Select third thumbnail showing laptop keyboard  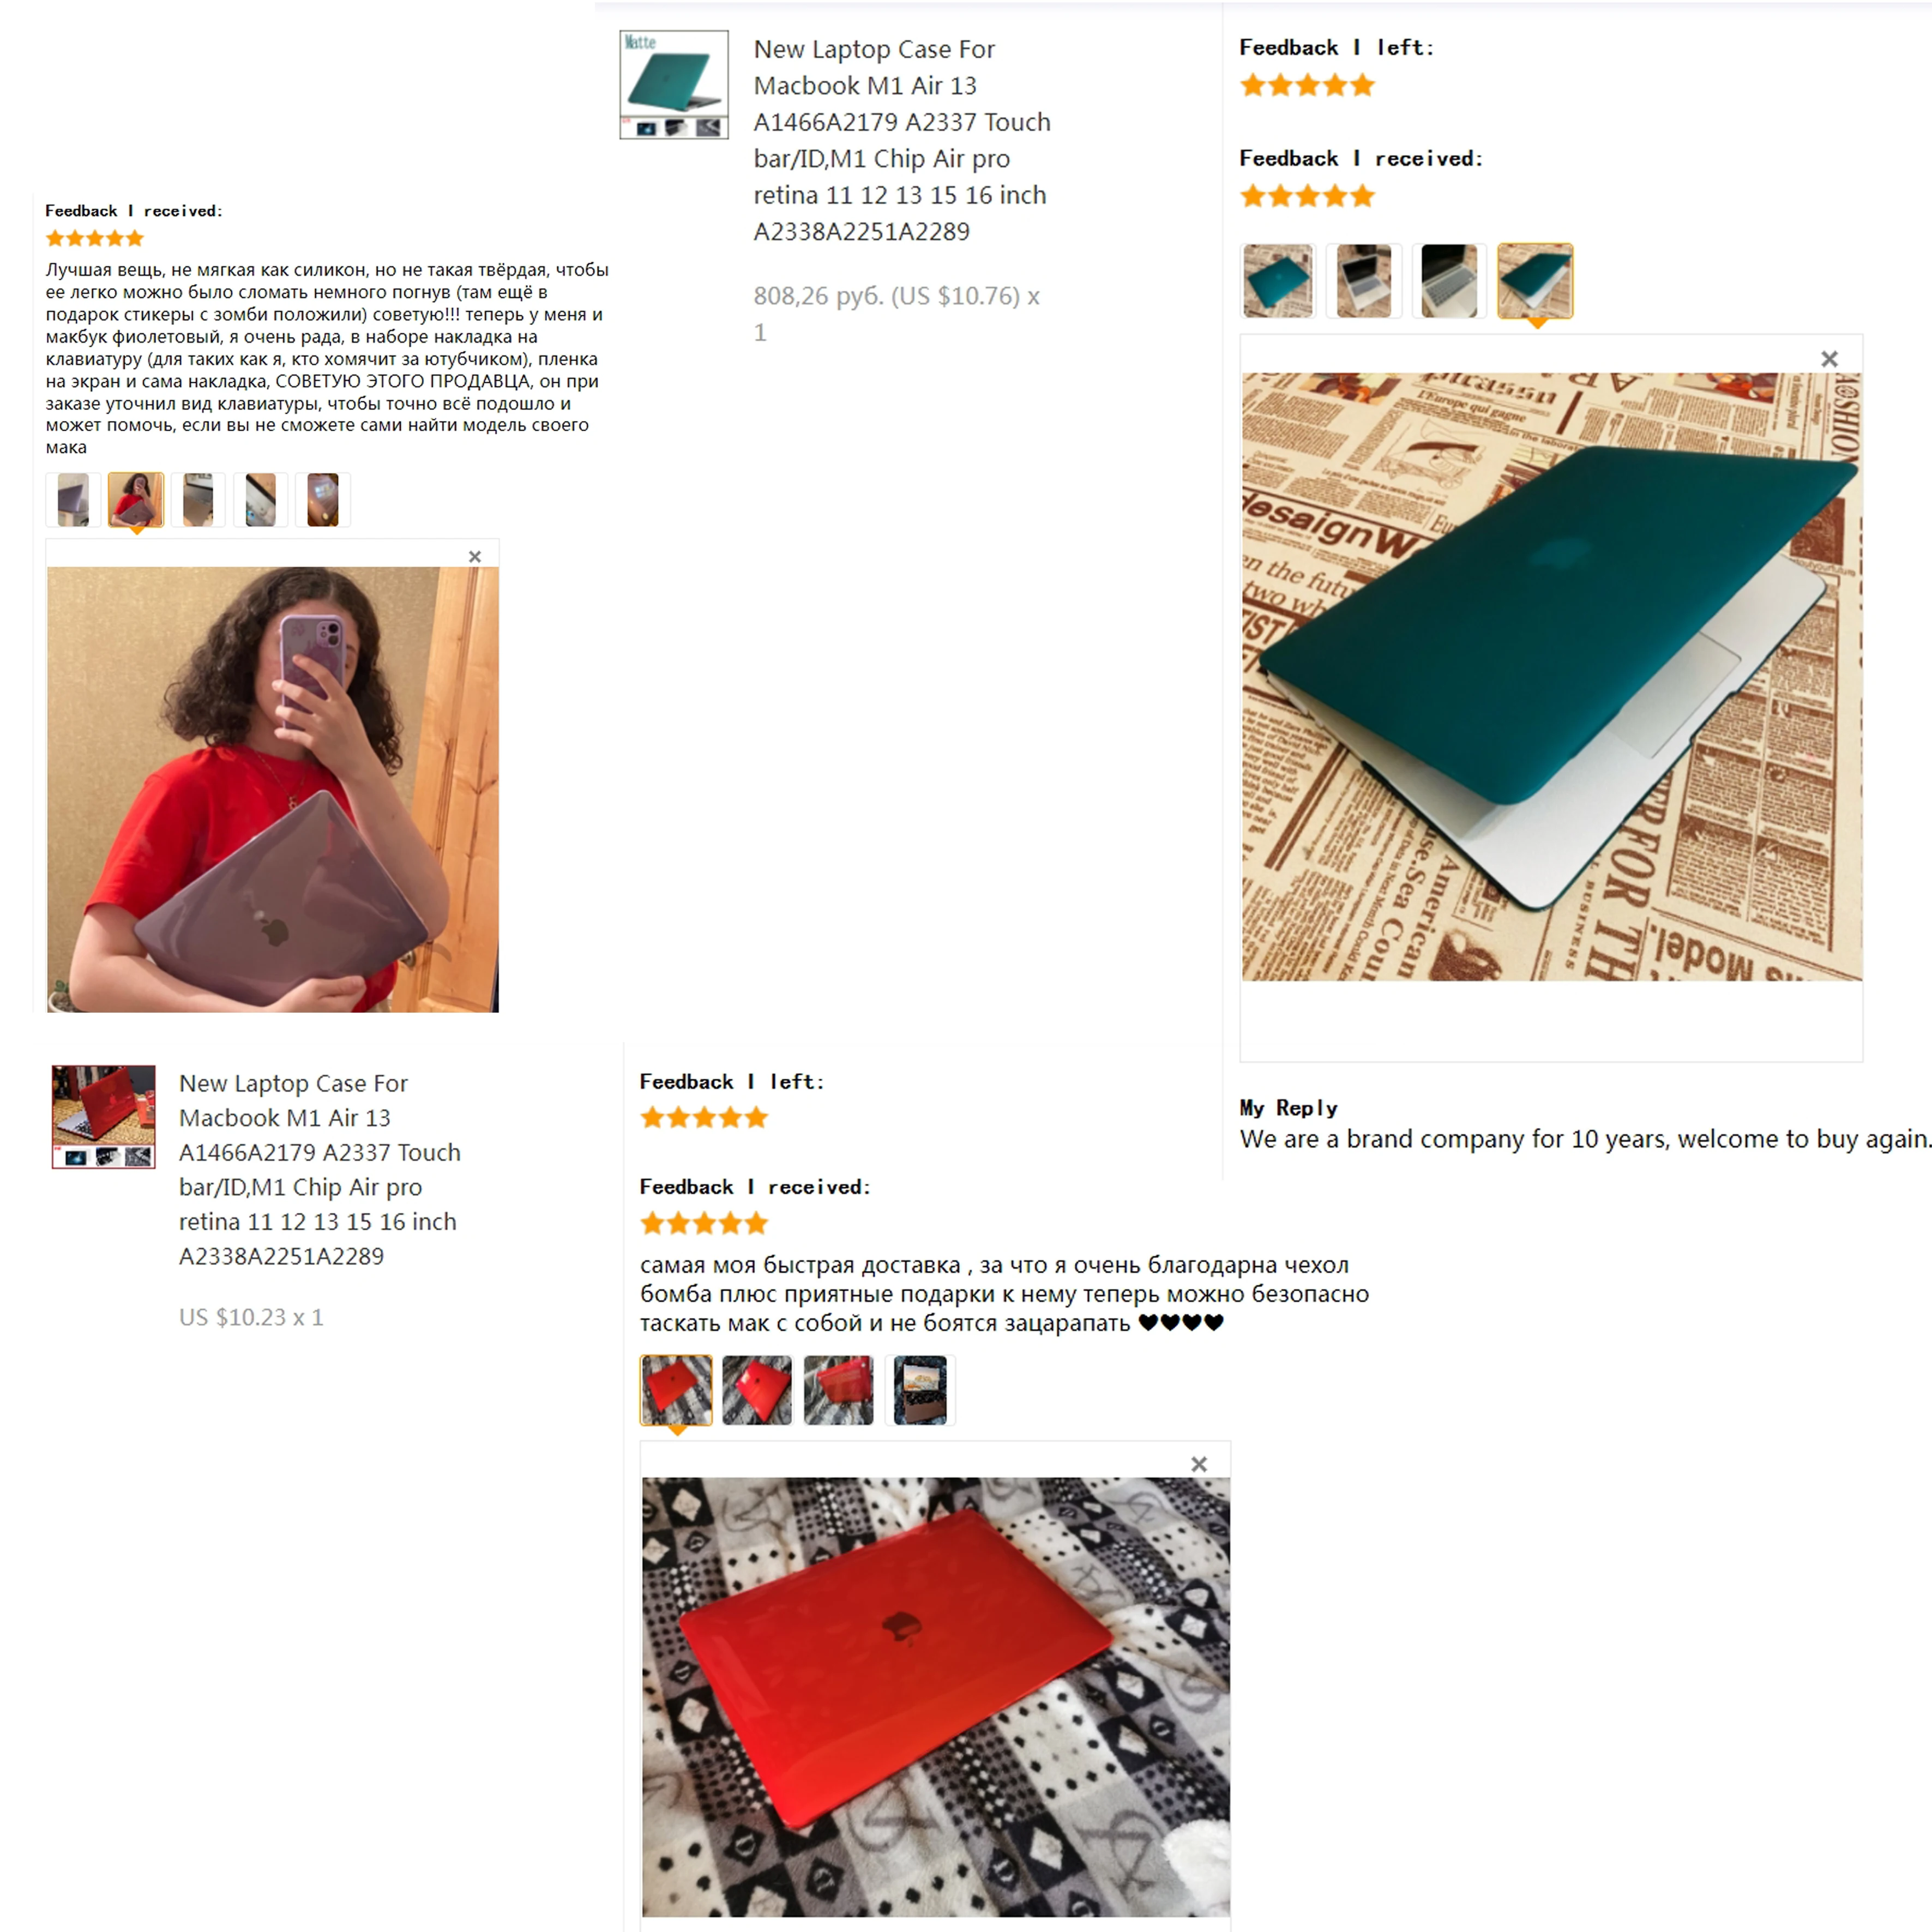click(1449, 281)
